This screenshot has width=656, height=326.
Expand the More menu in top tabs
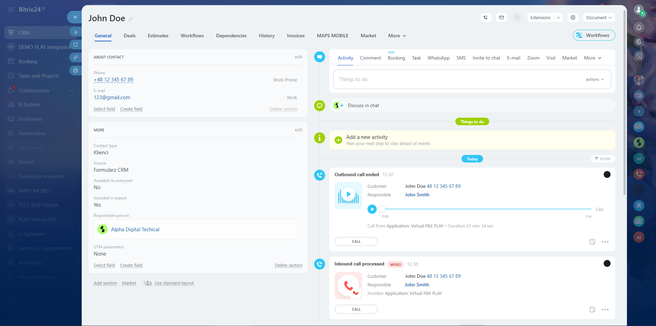pyautogui.click(x=397, y=36)
